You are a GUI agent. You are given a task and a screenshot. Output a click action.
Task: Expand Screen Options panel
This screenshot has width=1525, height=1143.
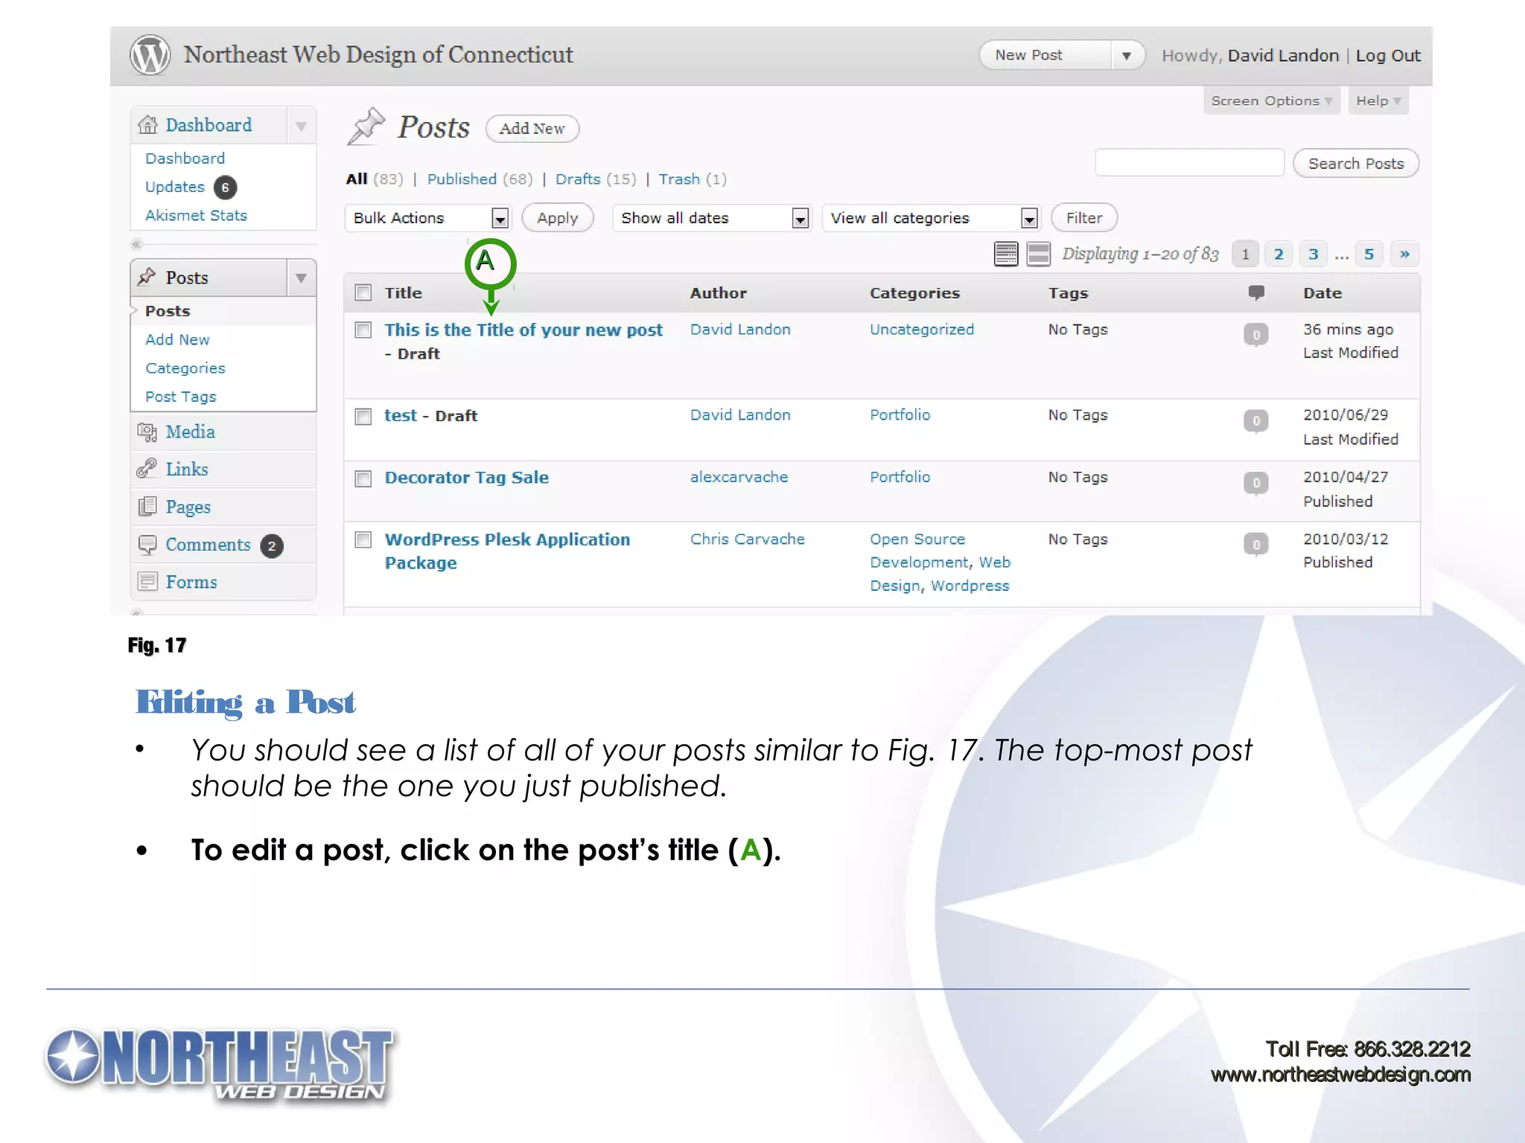pos(1271,101)
